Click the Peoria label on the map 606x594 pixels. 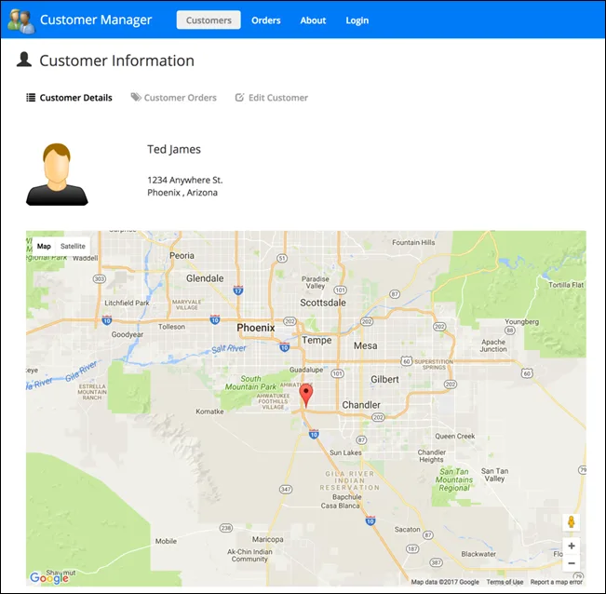(x=182, y=255)
